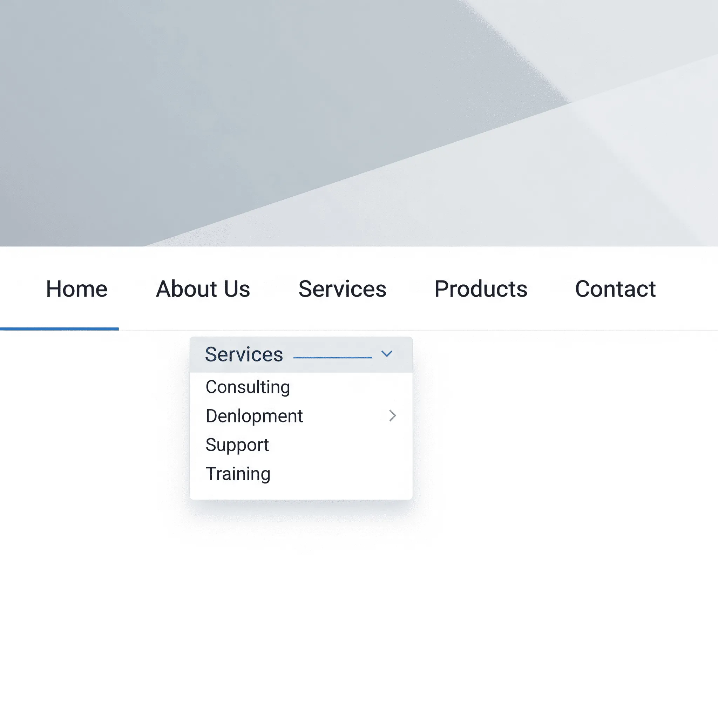Click the right arrow beside Denlopment
Image resolution: width=718 pixels, height=718 pixels.
click(x=393, y=416)
